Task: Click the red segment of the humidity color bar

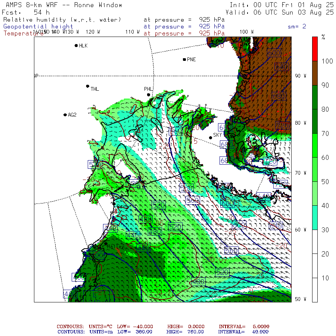Action: 315,49
